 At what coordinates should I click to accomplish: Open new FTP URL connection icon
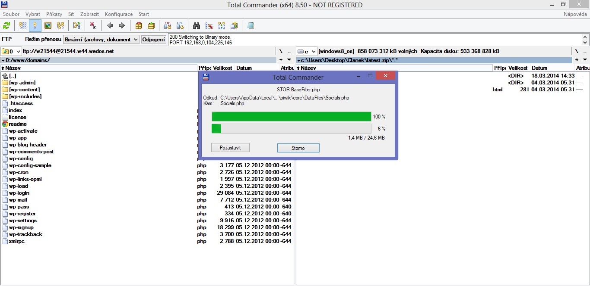(180, 25)
